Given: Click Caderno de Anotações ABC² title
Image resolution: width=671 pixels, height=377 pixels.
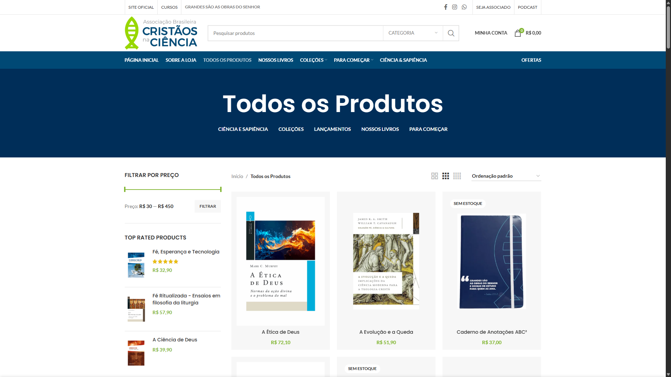Looking at the screenshot, I should pos(492,332).
